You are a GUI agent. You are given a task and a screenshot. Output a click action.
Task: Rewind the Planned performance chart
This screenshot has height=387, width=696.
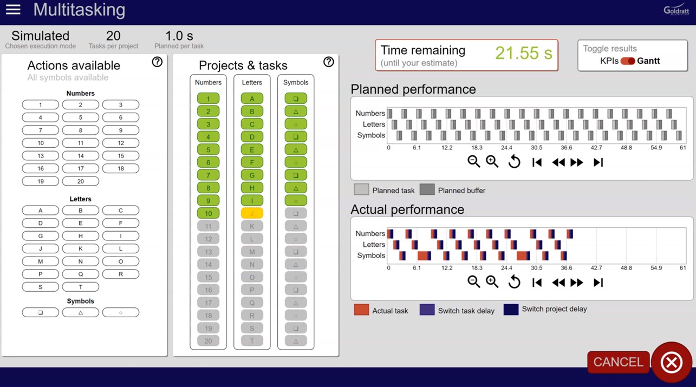pos(558,162)
